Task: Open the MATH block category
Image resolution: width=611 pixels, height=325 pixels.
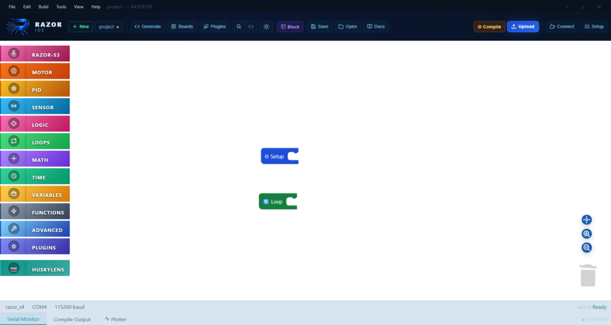Action: 35,159
